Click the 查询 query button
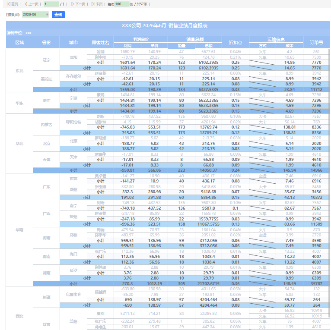The height and width of the screenshot is (330, 331). point(58,15)
